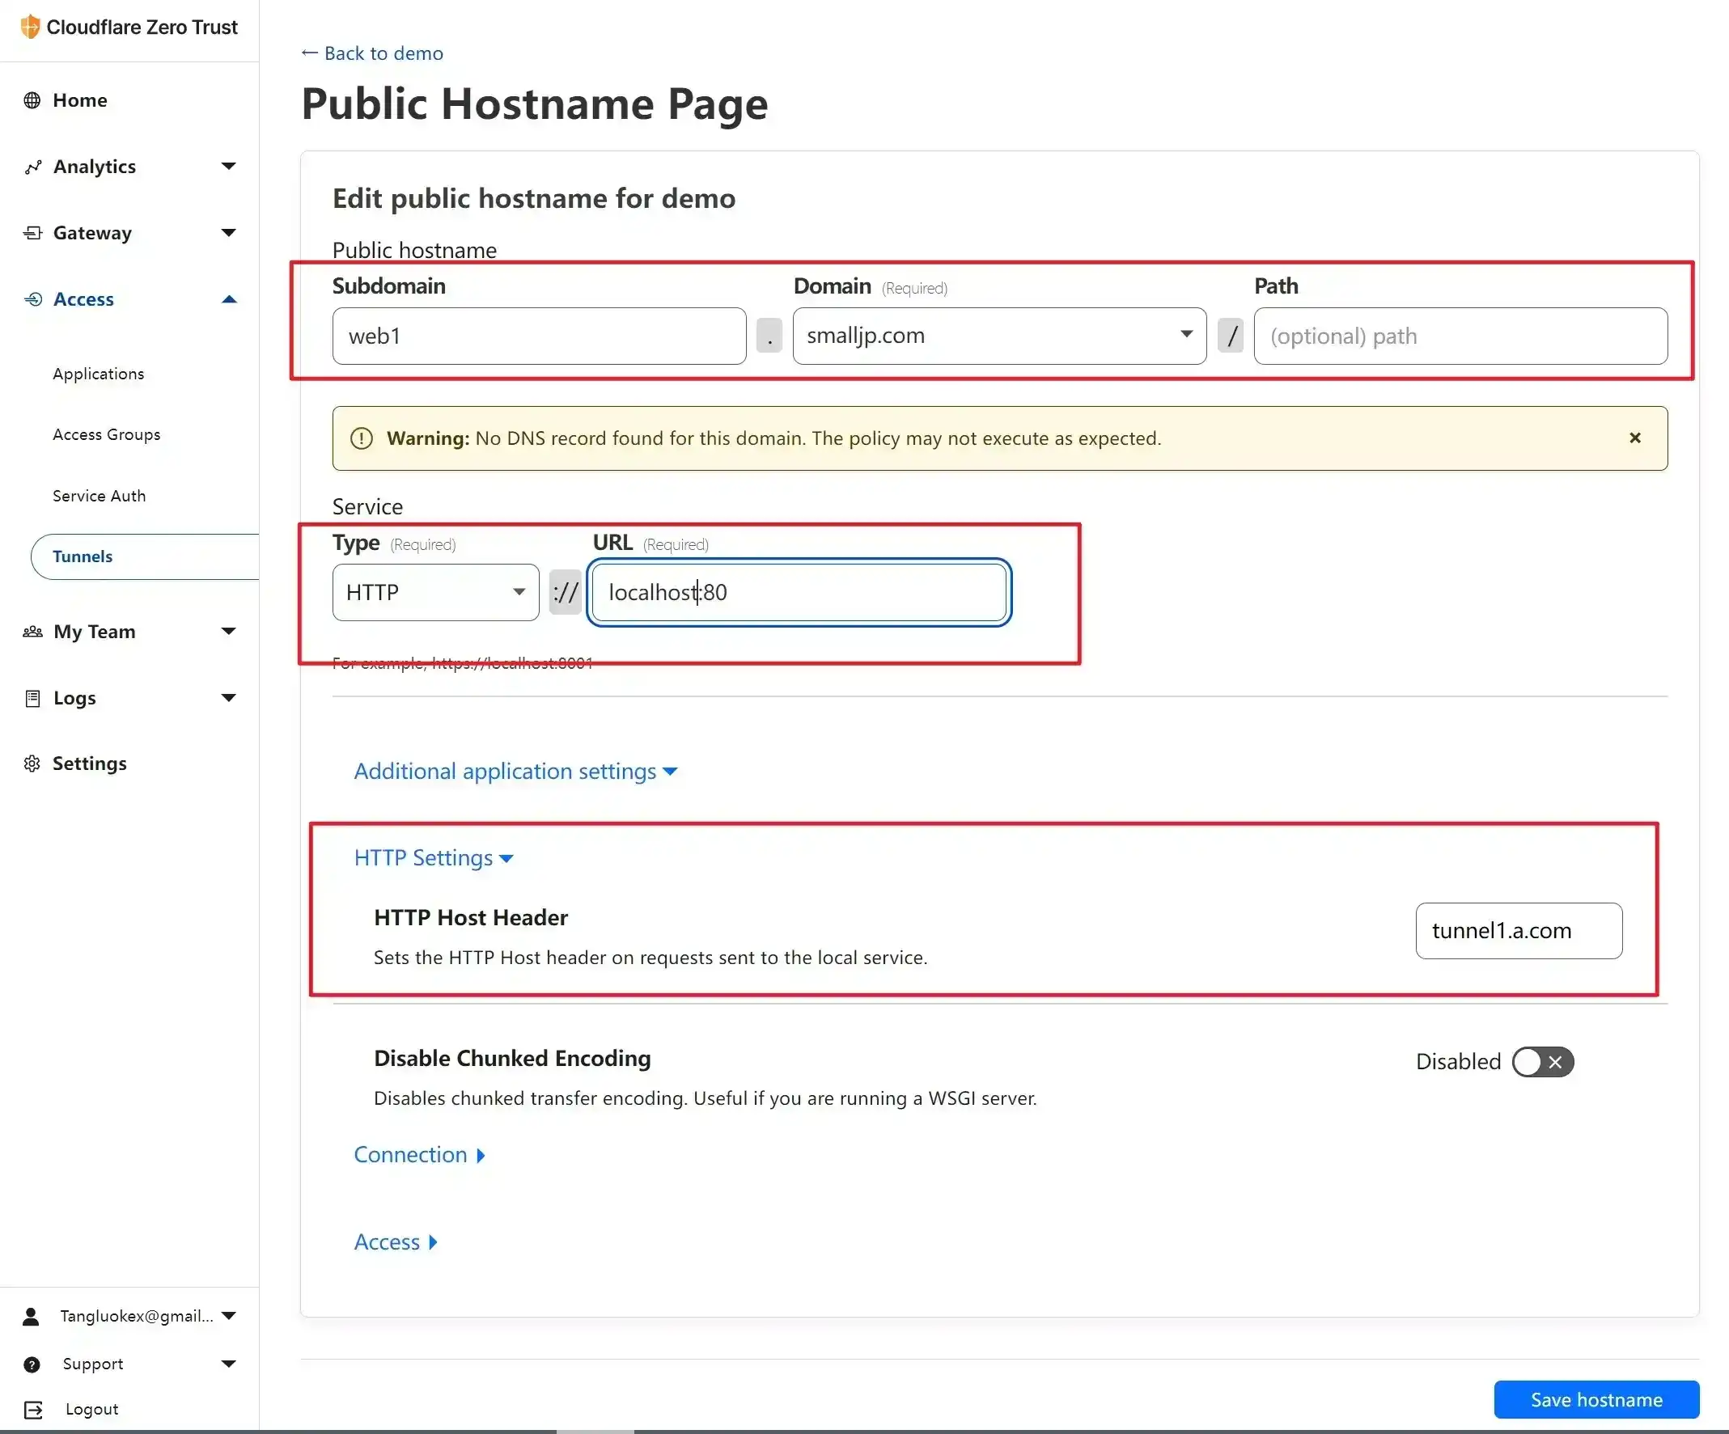Dismiss the DNS record warning banner
This screenshot has height=1434, width=1729.
coord(1635,438)
